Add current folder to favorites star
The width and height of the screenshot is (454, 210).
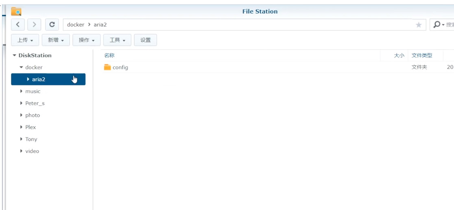(419, 25)
